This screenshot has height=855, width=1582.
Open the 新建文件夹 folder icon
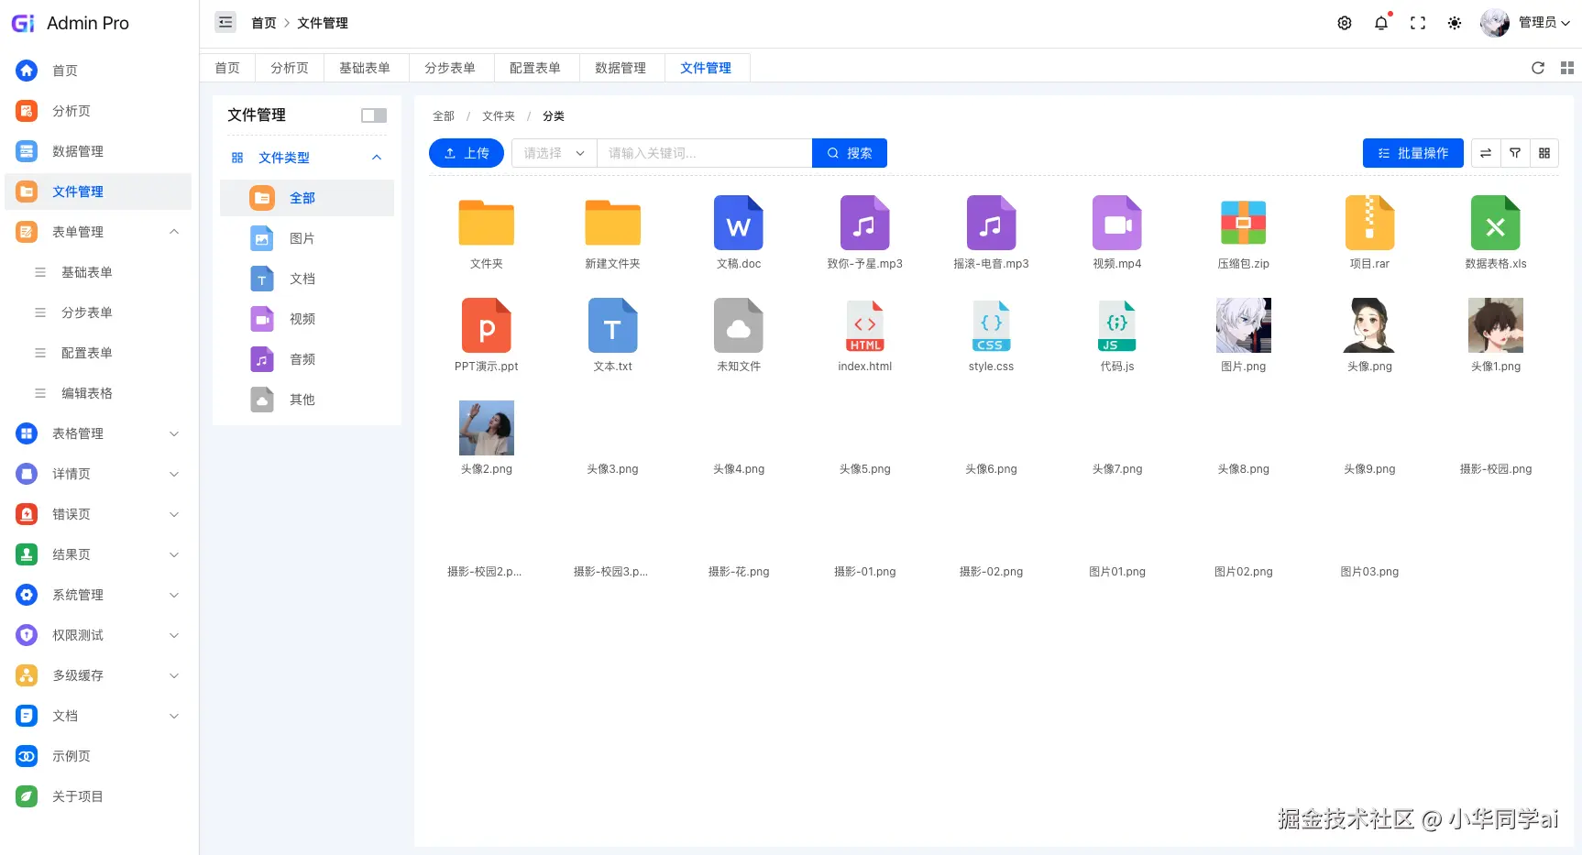613,223
